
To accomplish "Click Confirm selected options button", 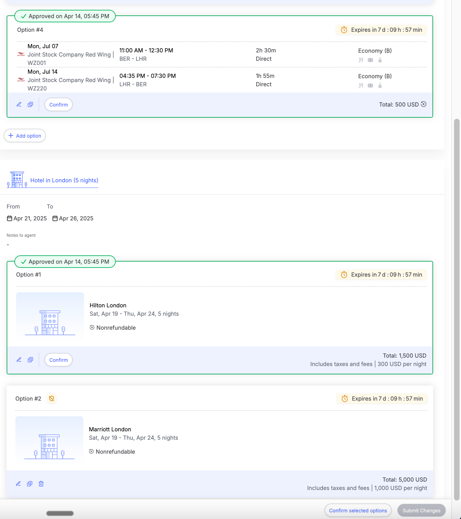I will (x=358, y=511).
